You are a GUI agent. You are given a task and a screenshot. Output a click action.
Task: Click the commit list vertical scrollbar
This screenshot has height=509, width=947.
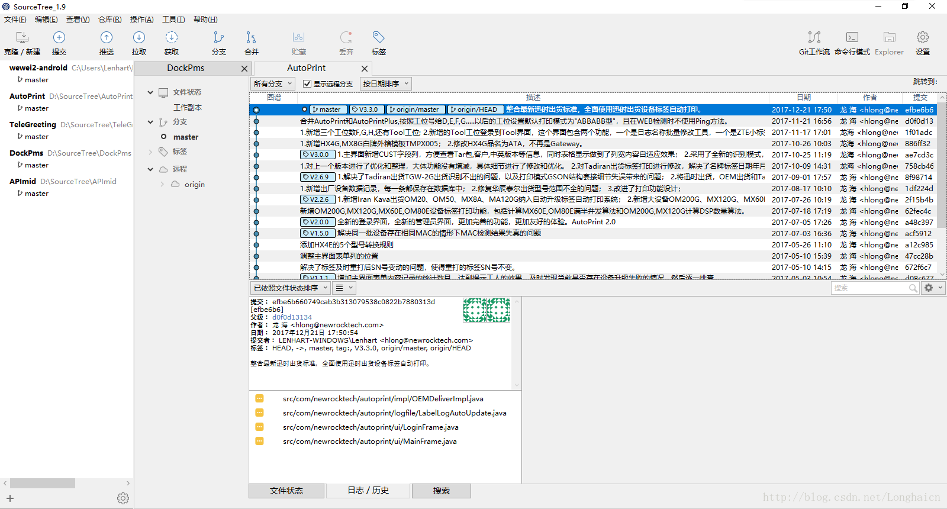(942, 166)
